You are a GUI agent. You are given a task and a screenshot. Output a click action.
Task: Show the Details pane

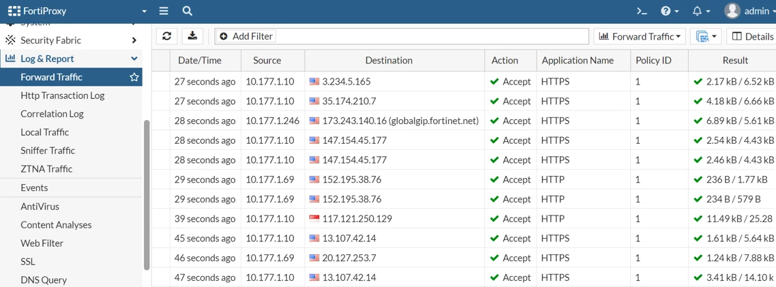click(x=751, y=36)
